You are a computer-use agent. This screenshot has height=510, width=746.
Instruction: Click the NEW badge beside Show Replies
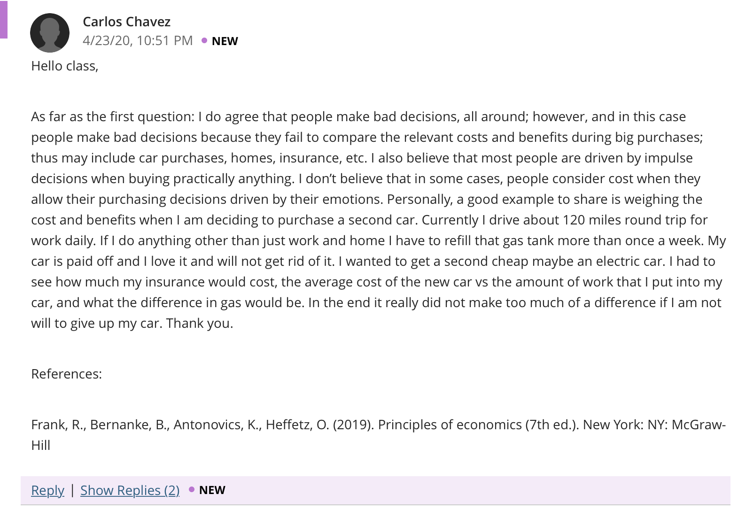(212, 490)
